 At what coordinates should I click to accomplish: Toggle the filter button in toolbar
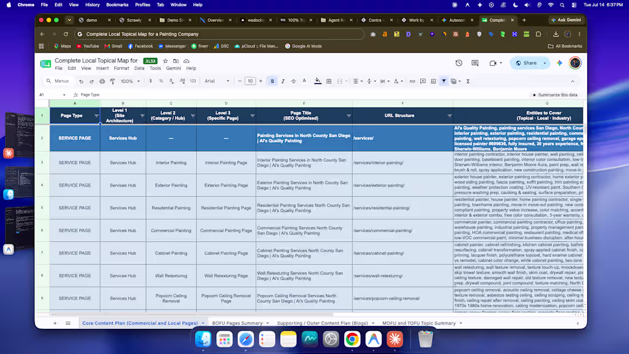click(x=444, y=81)
